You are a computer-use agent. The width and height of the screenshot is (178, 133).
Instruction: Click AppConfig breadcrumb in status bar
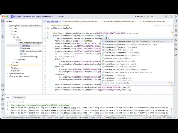pyautogui.click(x=96, y=117)
